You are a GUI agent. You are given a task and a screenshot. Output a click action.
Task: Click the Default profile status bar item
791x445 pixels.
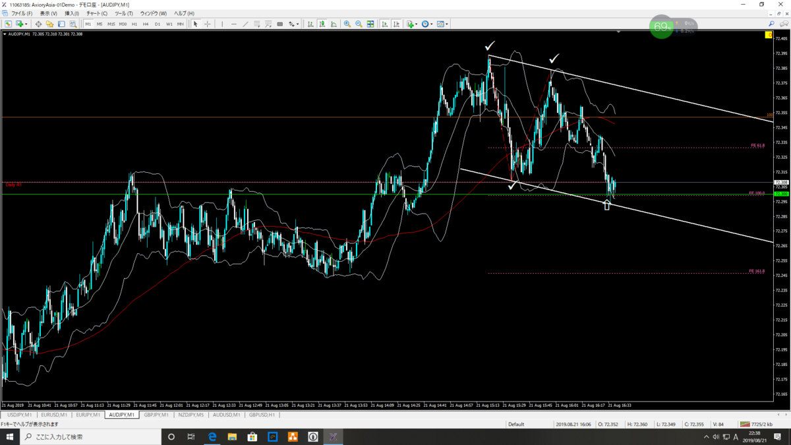(x=516, y=425)
